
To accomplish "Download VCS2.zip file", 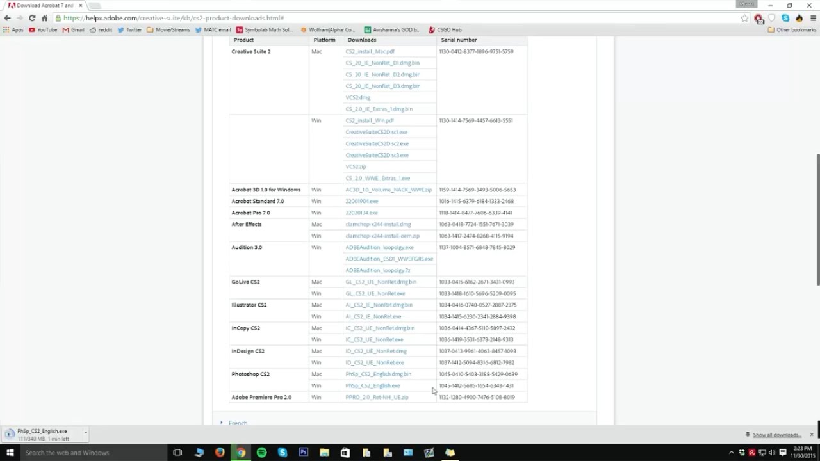I will tap(356, 166).
